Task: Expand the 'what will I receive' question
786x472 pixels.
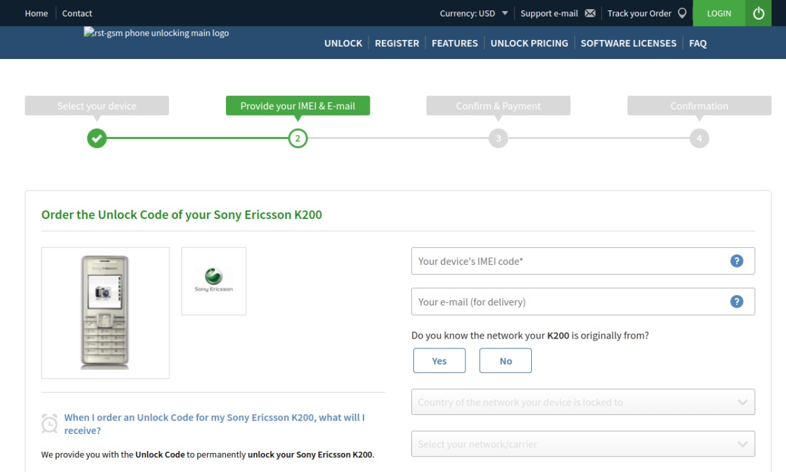Action: point(214,424)
